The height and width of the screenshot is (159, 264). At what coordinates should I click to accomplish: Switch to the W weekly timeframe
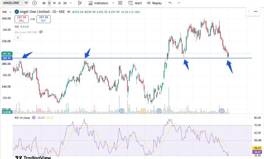pyautogui.click(x=54, y=3)
